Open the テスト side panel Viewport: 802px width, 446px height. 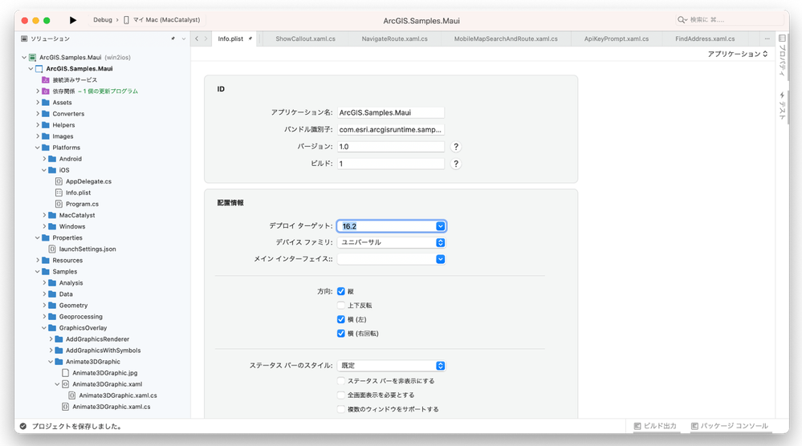(782, 105)
